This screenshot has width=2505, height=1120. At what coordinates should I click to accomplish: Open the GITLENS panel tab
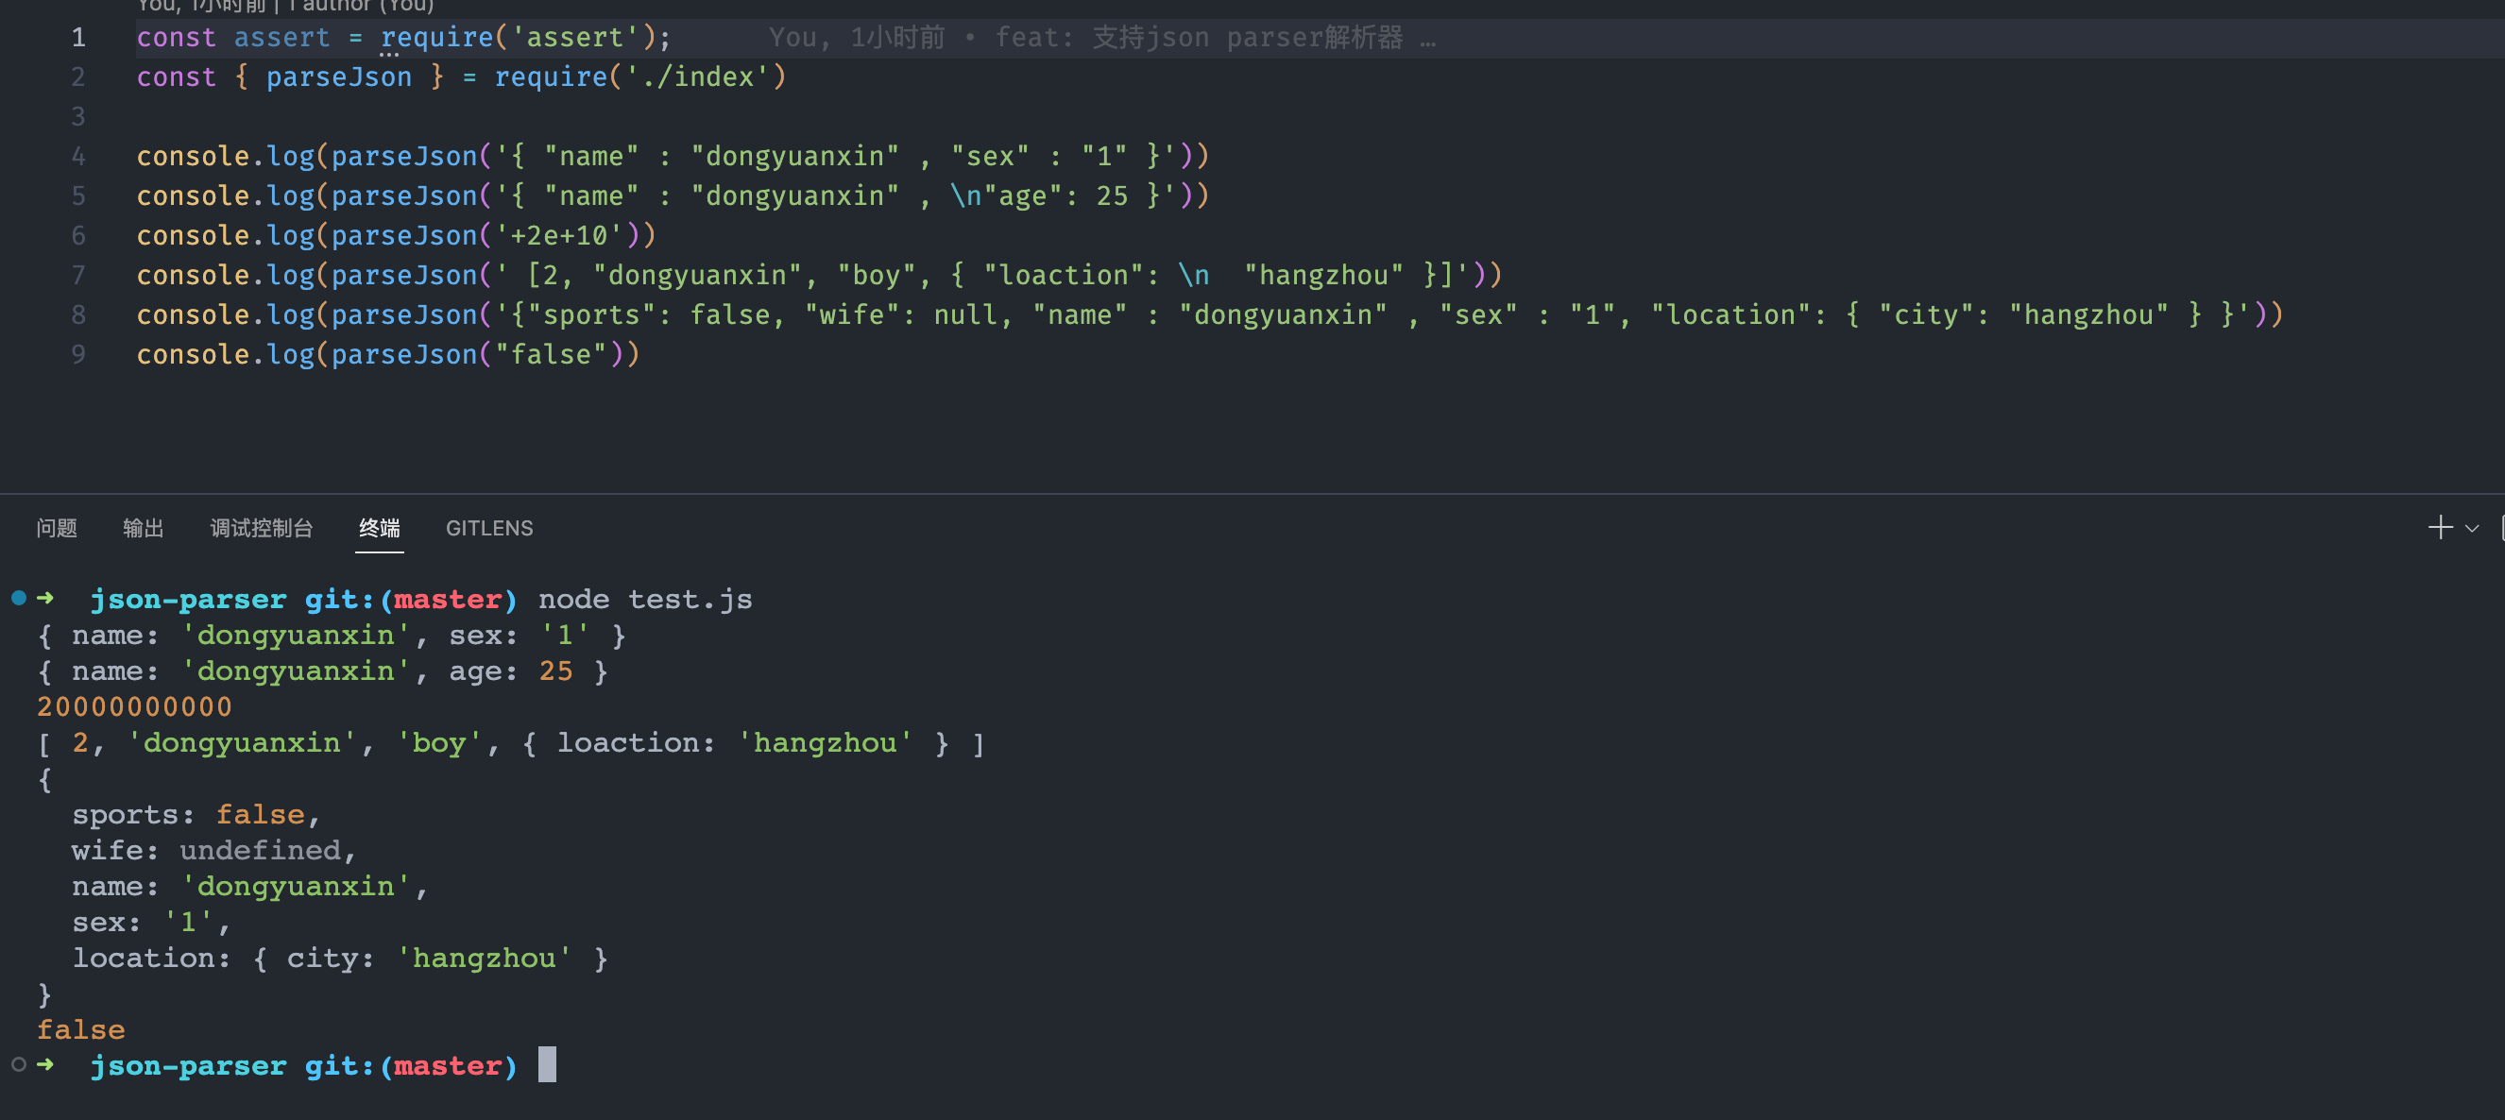coord(489,528)
